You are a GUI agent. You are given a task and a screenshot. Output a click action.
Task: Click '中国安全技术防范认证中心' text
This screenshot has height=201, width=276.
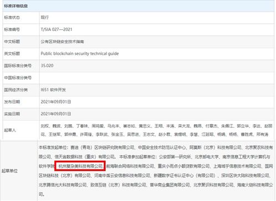(162, 147)
